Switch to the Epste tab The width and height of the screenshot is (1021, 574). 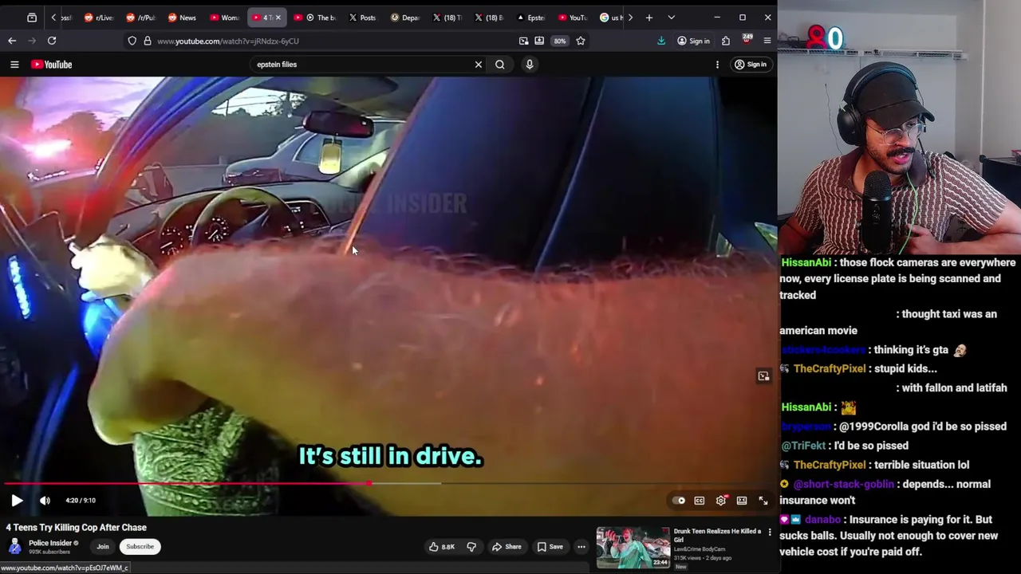tap(530, 18)
